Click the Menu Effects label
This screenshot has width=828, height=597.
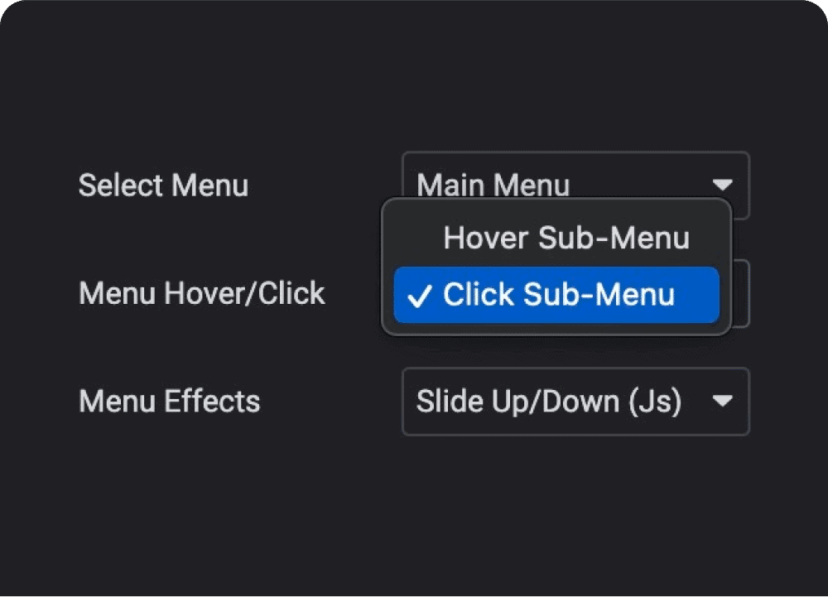pyautogui.click(x=169, y=402)
